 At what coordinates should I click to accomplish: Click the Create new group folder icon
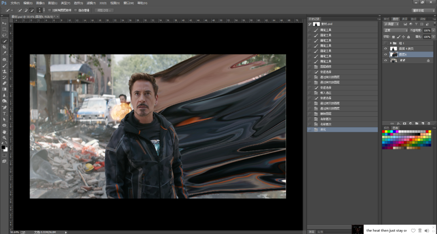(x=417, y=124)
